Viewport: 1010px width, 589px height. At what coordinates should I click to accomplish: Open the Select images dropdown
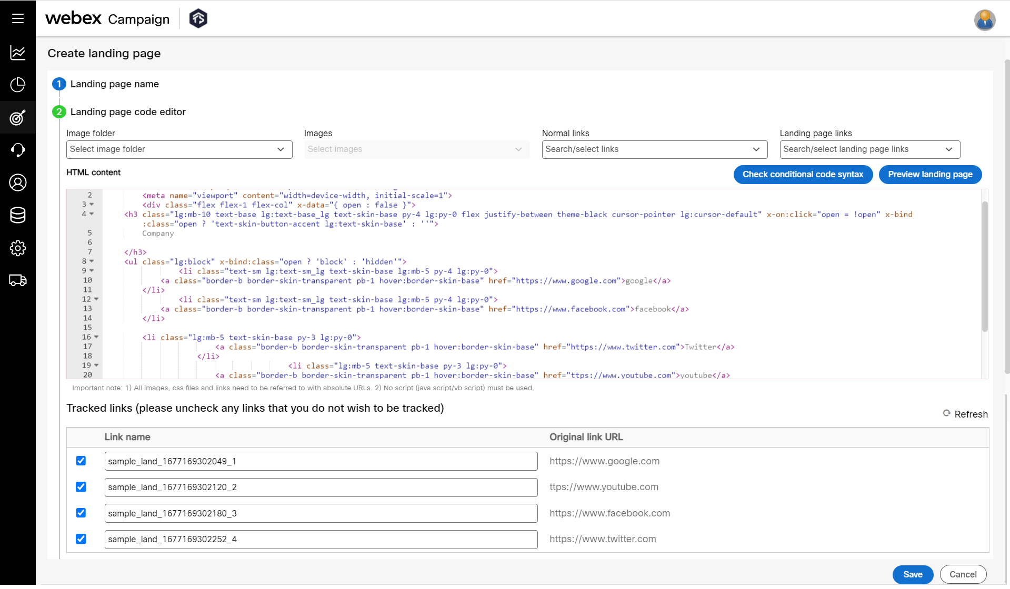click(416, 149)
